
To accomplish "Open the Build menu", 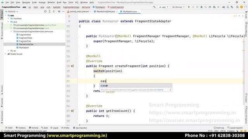I will point(59,3).
